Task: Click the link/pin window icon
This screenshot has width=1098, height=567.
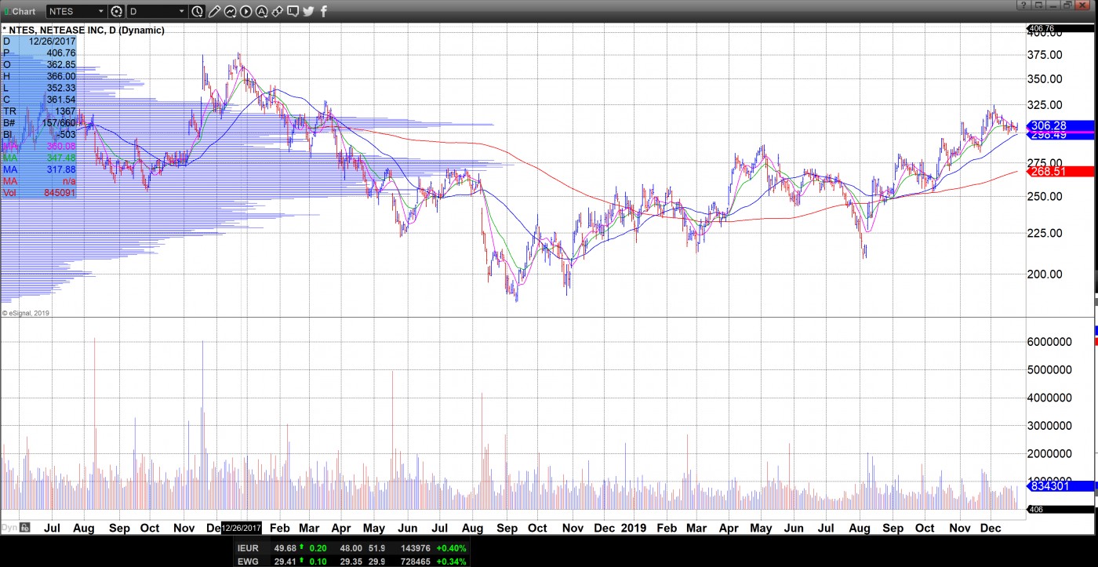Action: pos(277,11)
